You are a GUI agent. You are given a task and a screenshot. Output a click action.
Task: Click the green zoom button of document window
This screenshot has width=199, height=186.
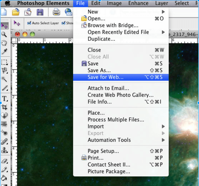point(32,34)
